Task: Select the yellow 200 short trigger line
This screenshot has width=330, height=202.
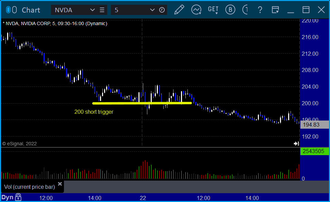Action: click(142, 103)
